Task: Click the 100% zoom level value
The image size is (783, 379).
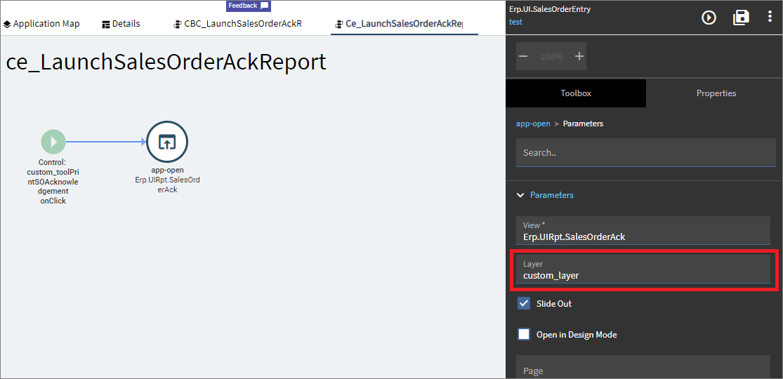Action: 551,56
